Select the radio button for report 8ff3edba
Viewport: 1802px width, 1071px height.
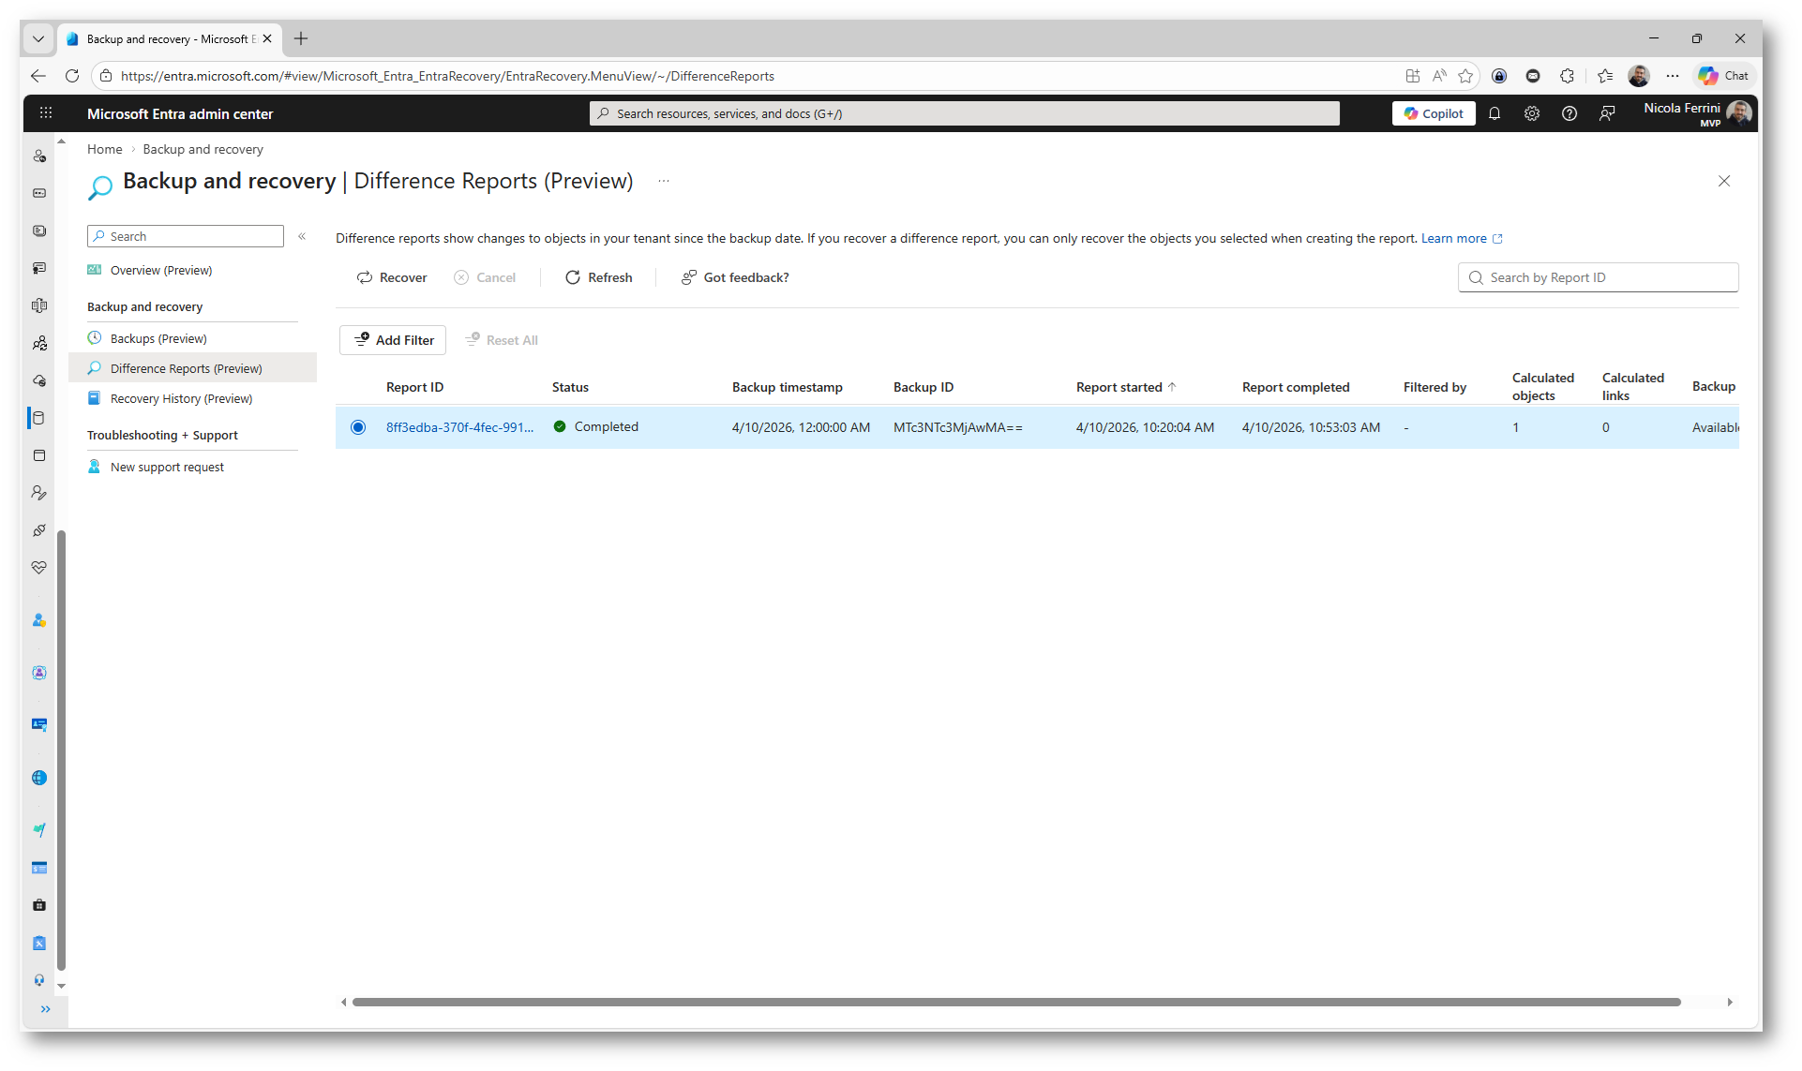(x=358, y=427)
